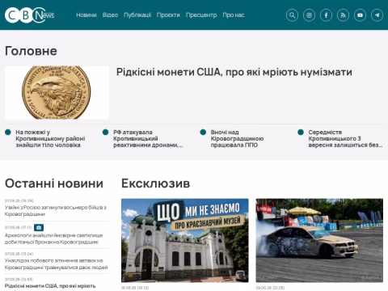Screen dimensions: 388x291
Task: Open лобового зіткнення автівок news item
Action: [x=57, y=264]
